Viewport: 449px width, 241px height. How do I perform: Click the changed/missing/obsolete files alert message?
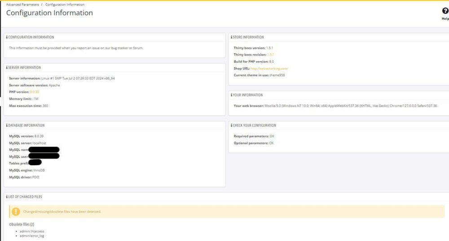click(62, 211)
